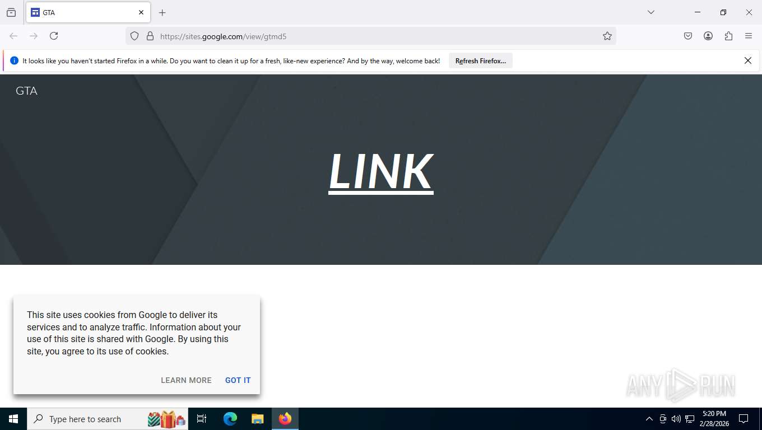Click the Meet Now tray icon
The image size is (762, 430).
tap(663, 419)
